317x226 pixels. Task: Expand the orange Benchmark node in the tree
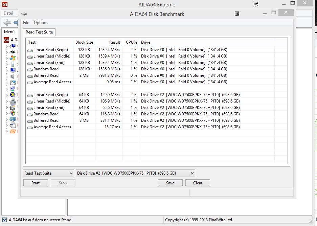pyautogui.click(x=7, y=132)
